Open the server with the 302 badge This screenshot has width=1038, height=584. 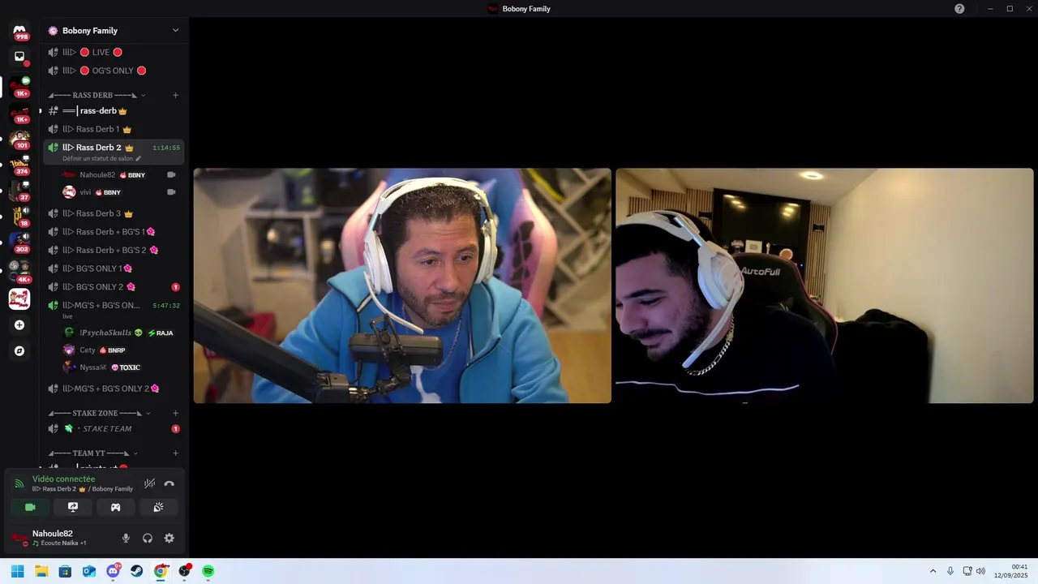click(19, 242)
